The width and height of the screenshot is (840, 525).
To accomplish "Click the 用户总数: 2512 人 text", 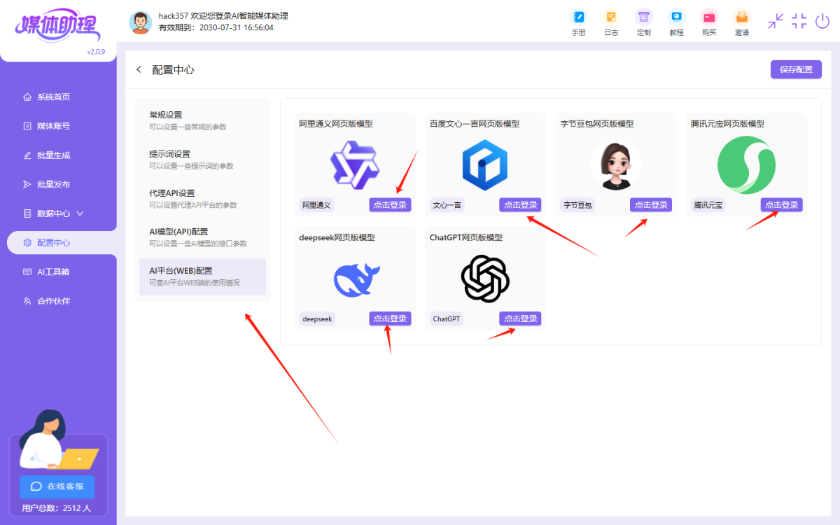I will 56,508.
